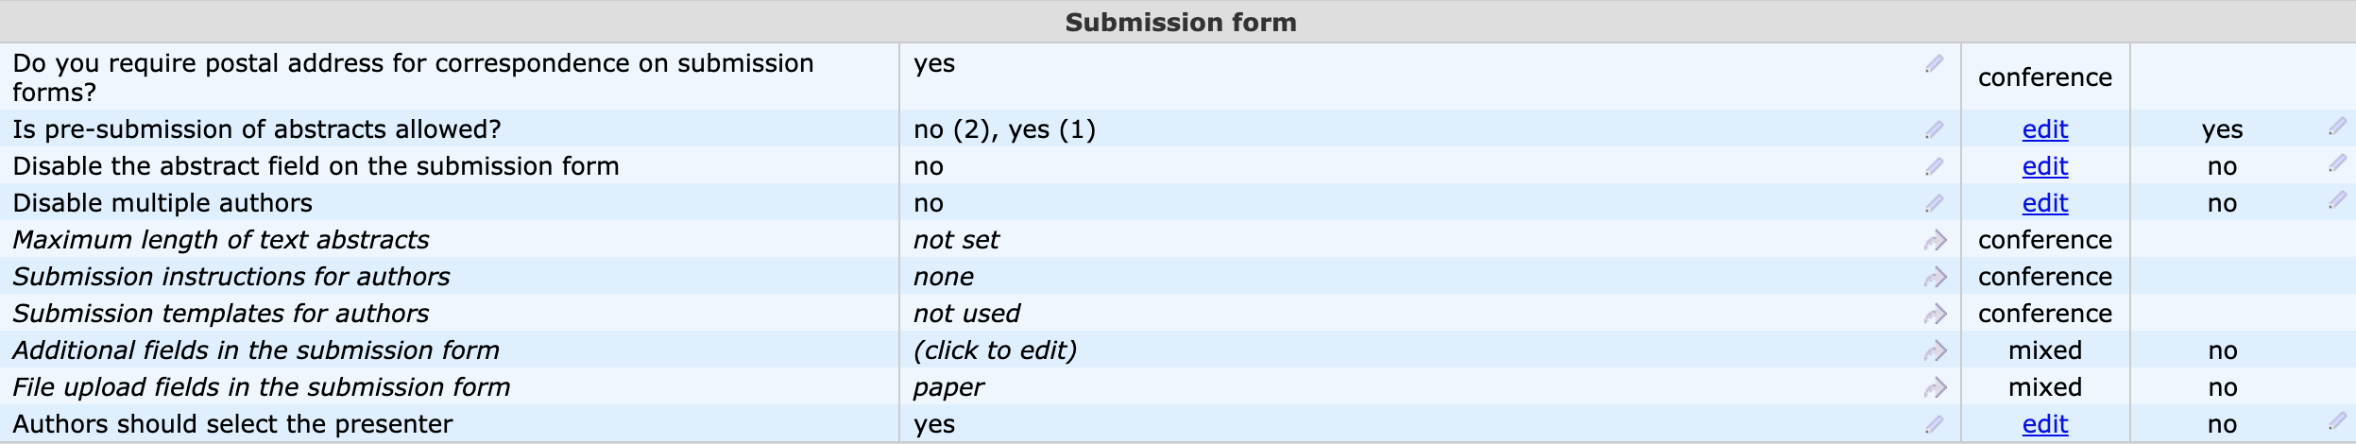The width and height of the screenshot is (2356, 444).
Task: Open arrow icon for Submission instructions for authors
Action: click(x=1936, y=278)
